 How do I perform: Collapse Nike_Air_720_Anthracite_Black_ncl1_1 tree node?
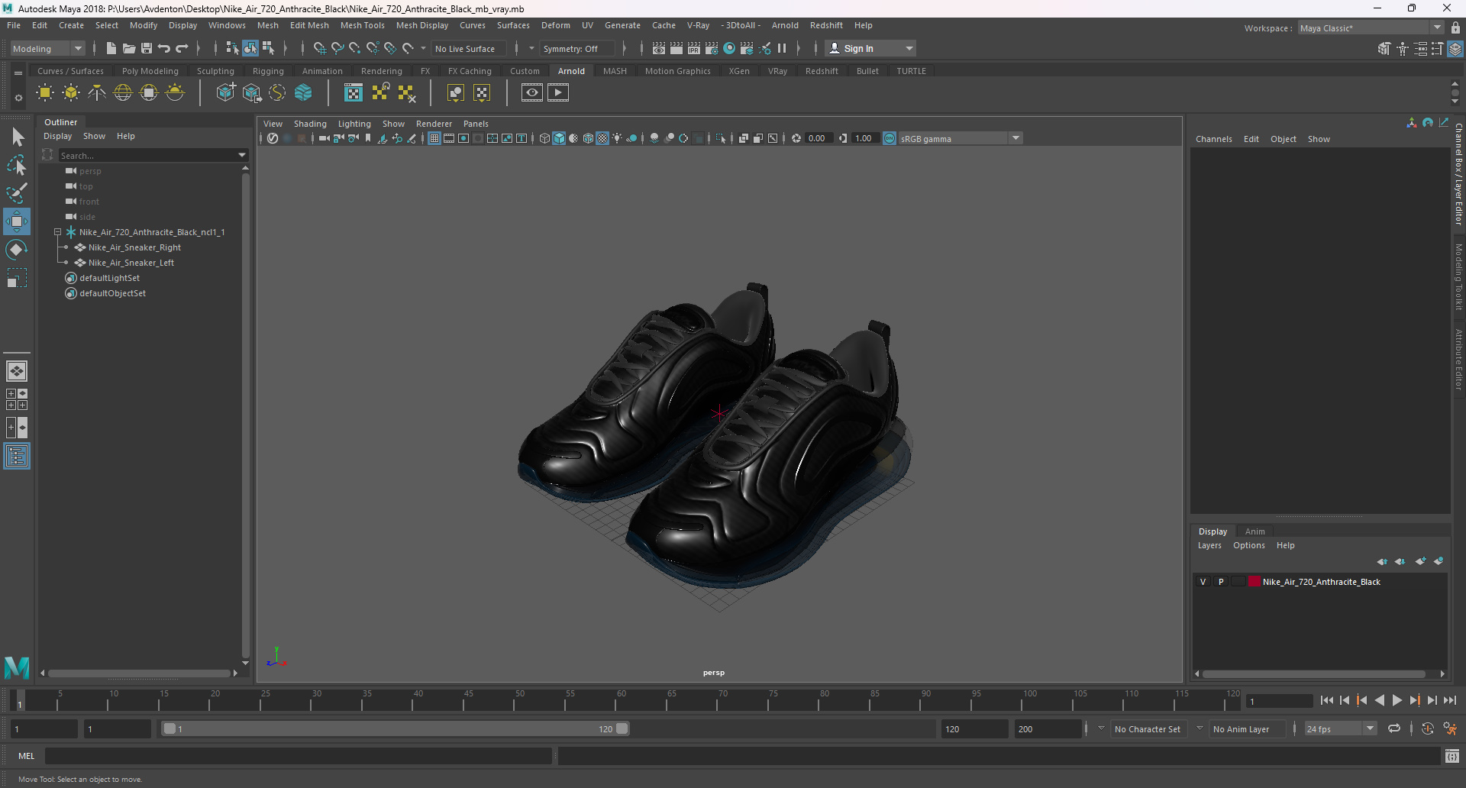57,232
